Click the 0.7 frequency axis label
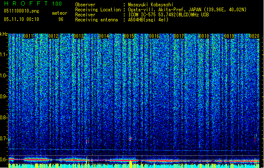 (x=3, y=139)
